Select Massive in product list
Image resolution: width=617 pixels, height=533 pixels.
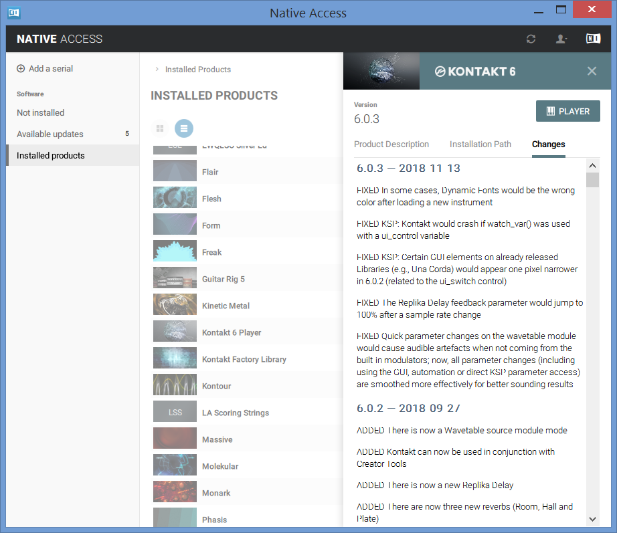point(217,440)
